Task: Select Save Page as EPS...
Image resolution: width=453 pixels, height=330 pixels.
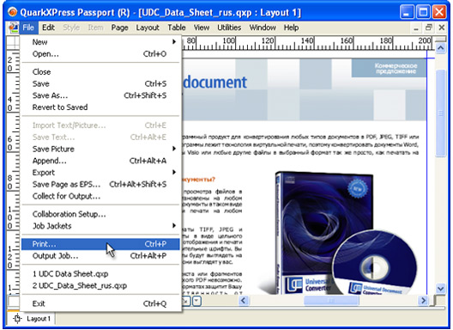Action: [x=100, y=185]
